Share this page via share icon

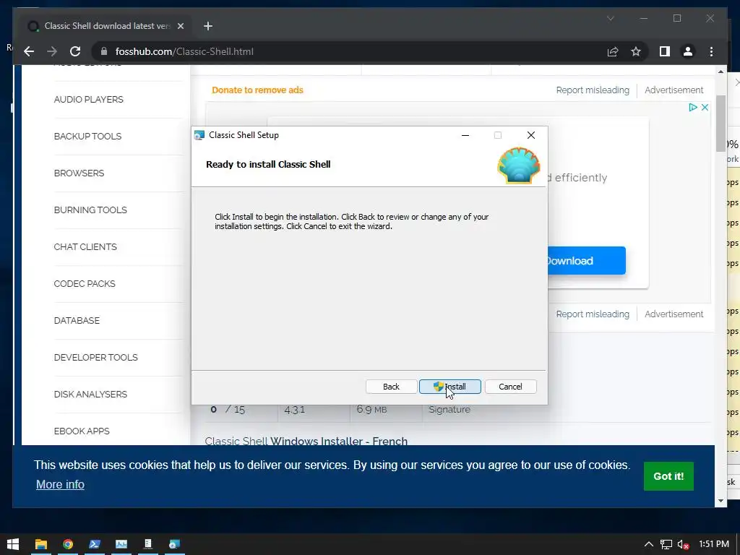click(613, 51)
